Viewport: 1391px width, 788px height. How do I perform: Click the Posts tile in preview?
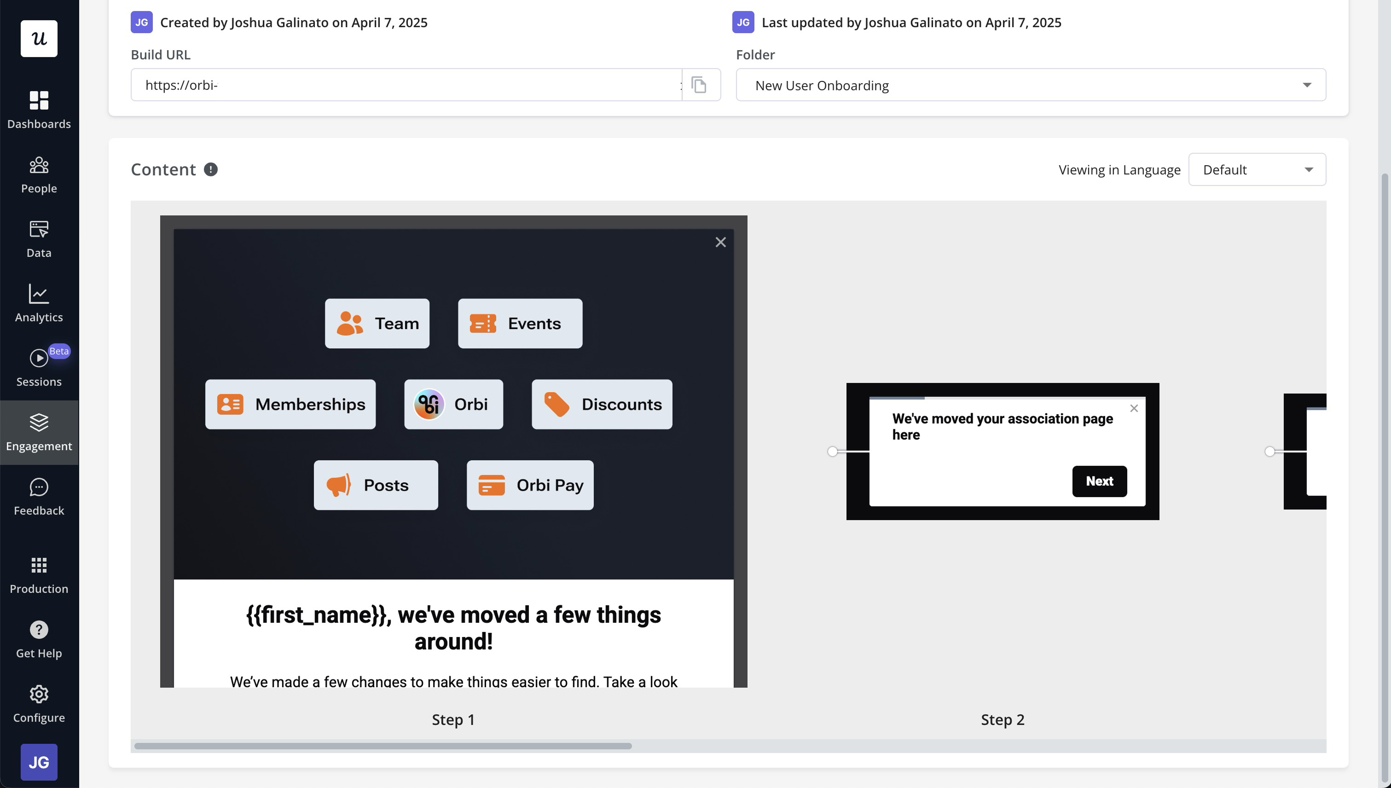coord(376,485)
